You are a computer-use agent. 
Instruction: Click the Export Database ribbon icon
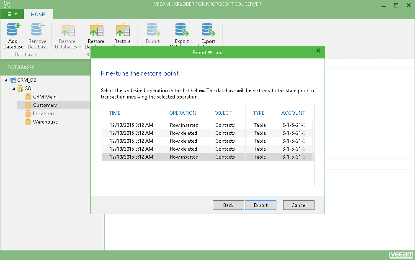pyautogui.click(x=182, y=30)
